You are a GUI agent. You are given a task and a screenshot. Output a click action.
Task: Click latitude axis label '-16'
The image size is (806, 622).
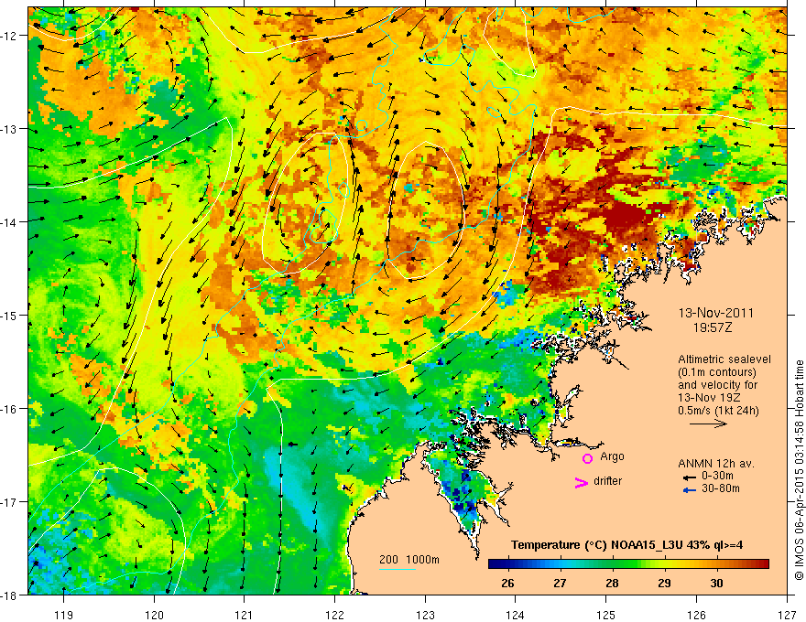(9, 409)
